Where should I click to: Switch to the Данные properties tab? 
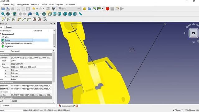click(6, 105)
